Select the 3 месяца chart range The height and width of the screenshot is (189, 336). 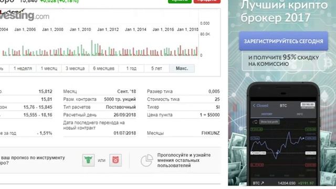(x=75, y=68)
